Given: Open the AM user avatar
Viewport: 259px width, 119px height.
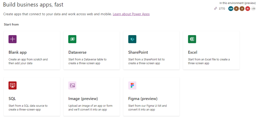Looking at the screenshot, I should 231,9.
